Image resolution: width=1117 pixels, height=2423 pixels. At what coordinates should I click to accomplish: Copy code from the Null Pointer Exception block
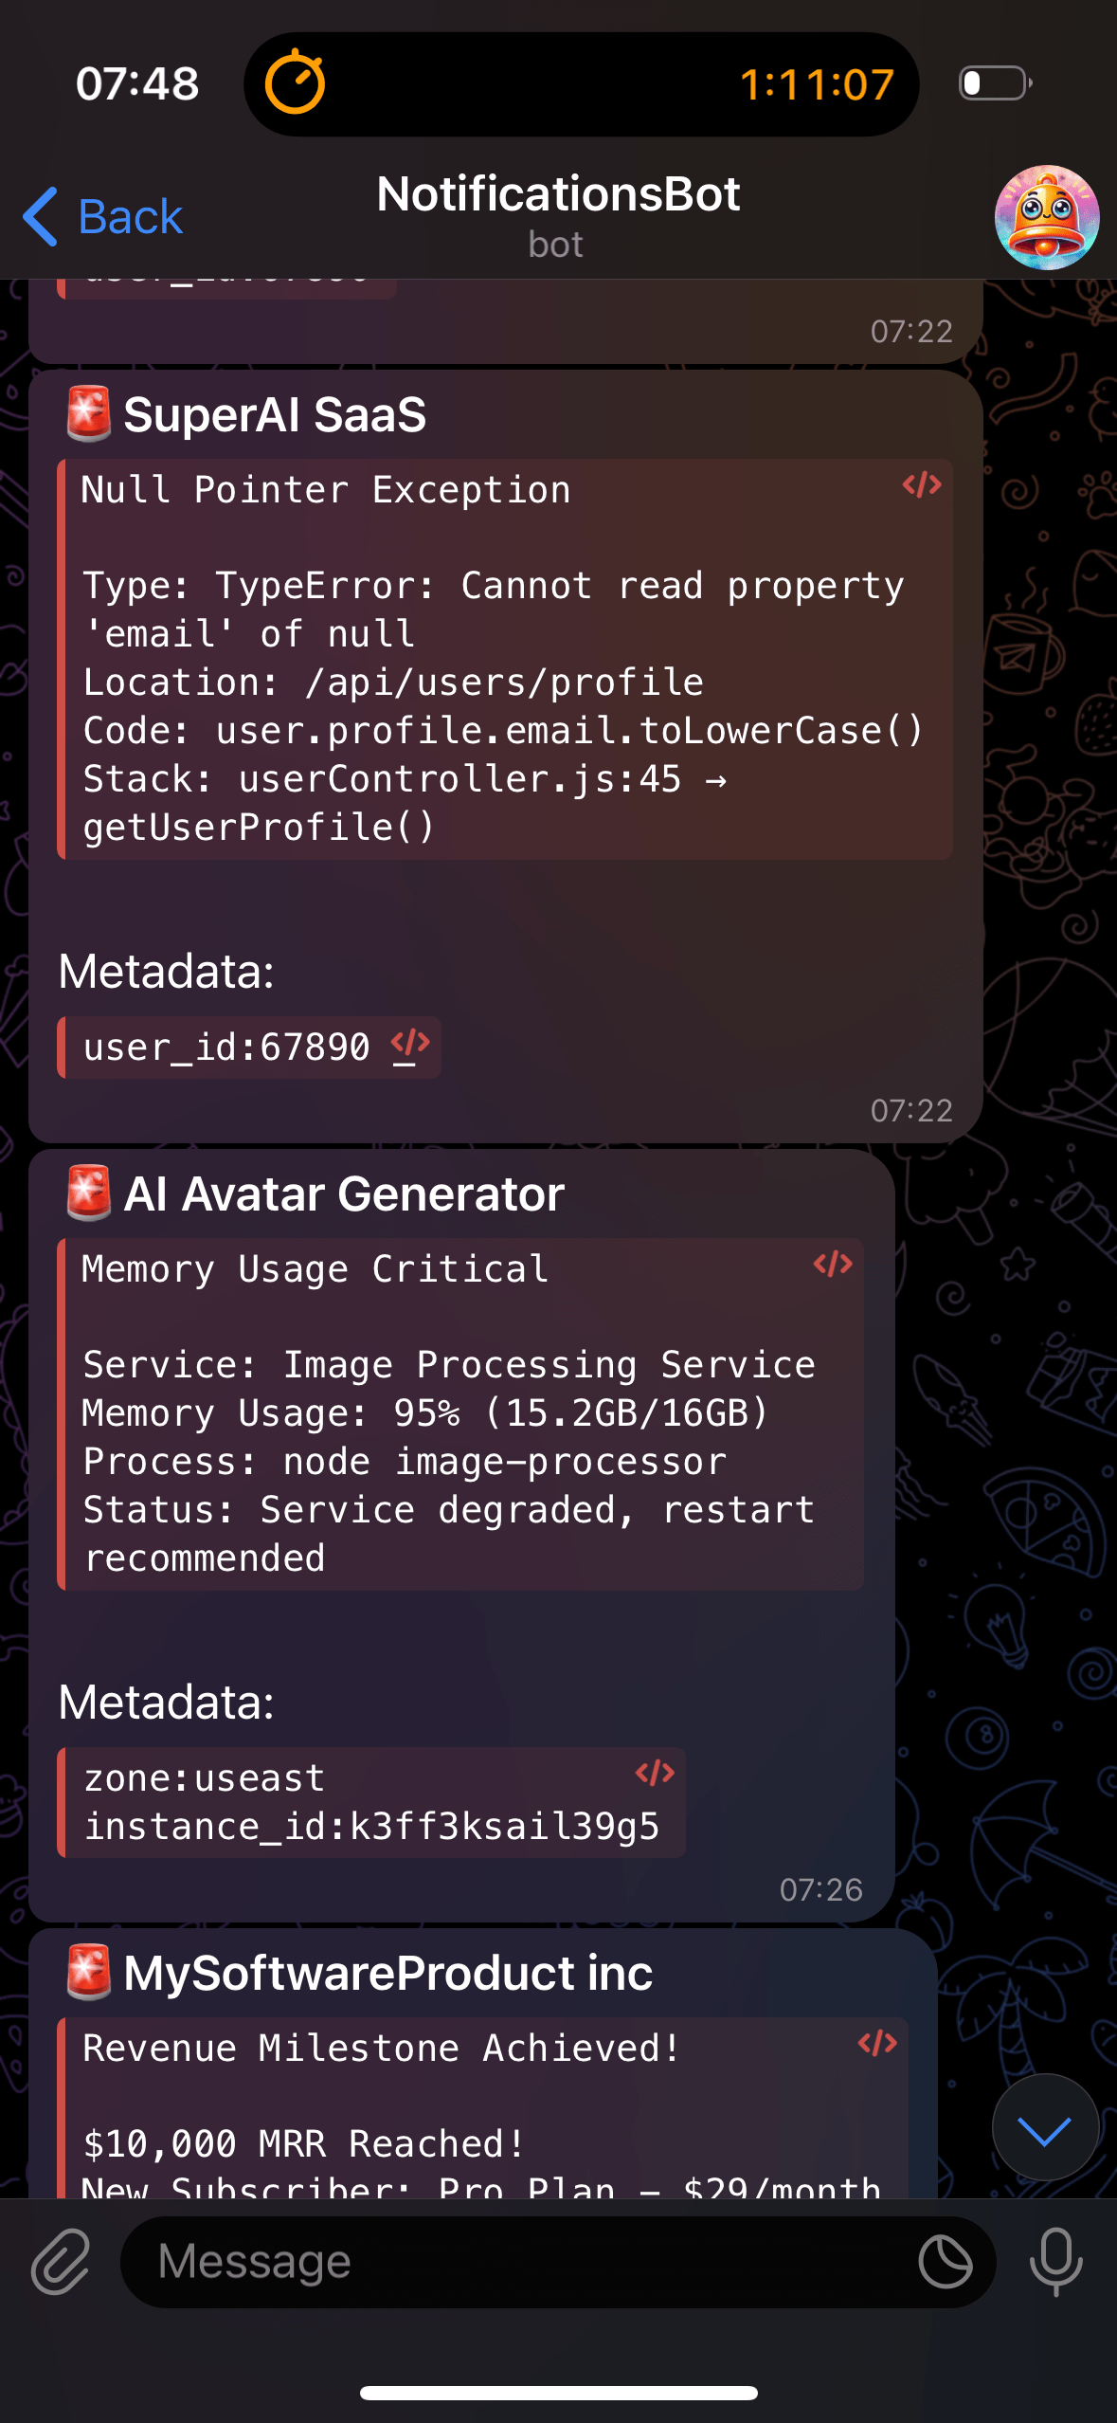pyautogui.click(x=924, y=485)
